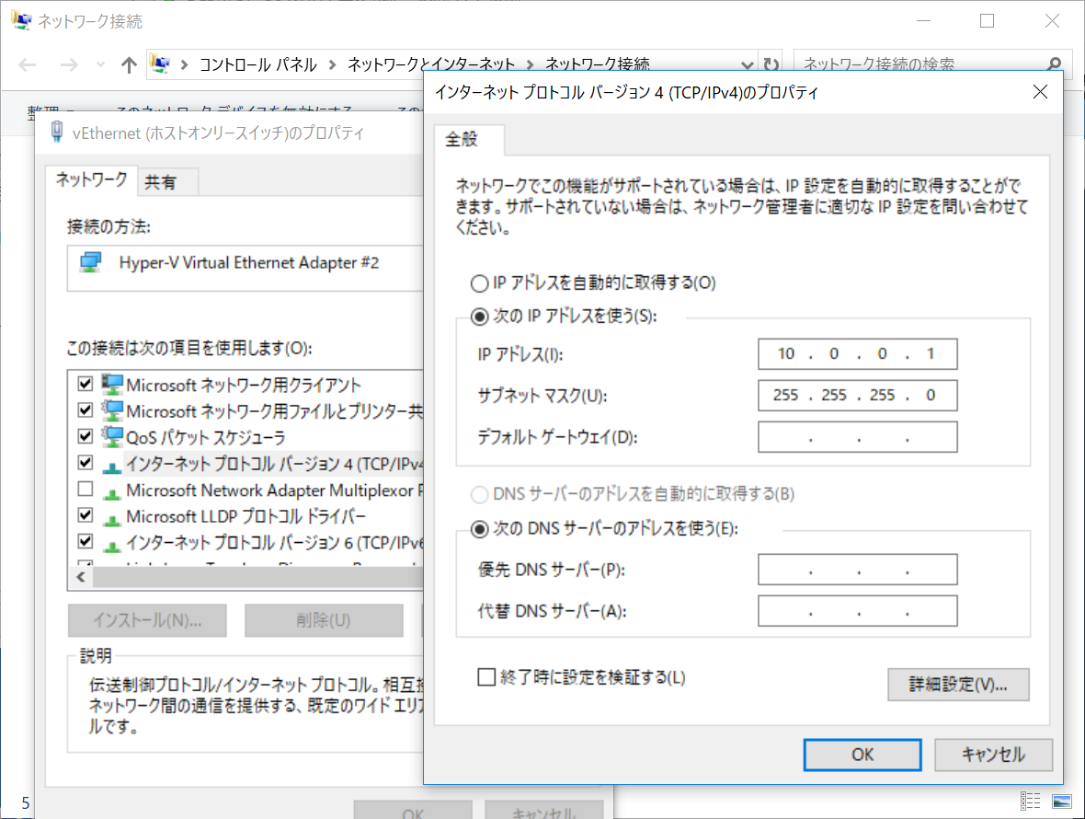Image resolution: width=1085 pixels, height=819 pixels.
Task: Switch to the 共有 tab
Action: click(160, 182)
